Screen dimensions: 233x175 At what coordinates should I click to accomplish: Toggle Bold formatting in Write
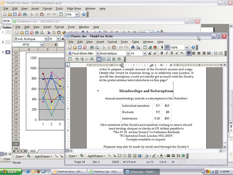click(x=162, y=53)
